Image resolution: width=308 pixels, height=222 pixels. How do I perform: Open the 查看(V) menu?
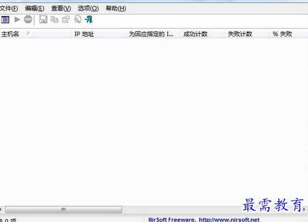pos(61,9)
